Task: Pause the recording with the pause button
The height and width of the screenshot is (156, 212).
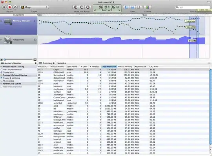Action: (4, 7)
